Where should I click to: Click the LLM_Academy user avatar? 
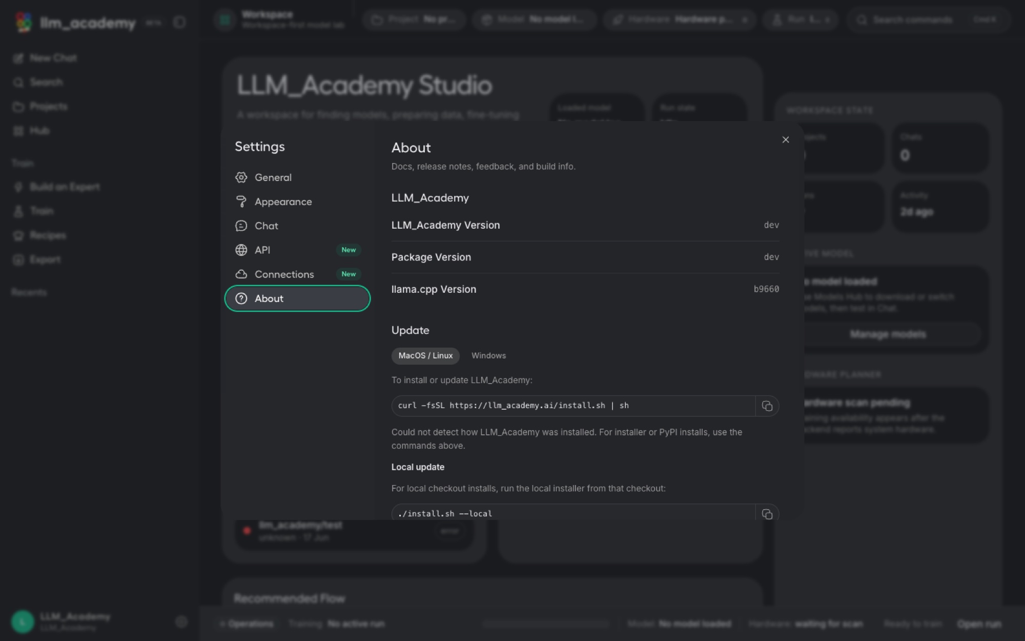coord(23,622)
